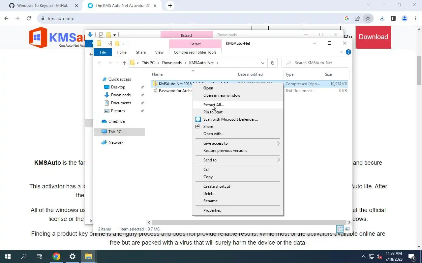422x263 pixels.
Task: Choose Extract All from context menu
Action: point(213,105)
